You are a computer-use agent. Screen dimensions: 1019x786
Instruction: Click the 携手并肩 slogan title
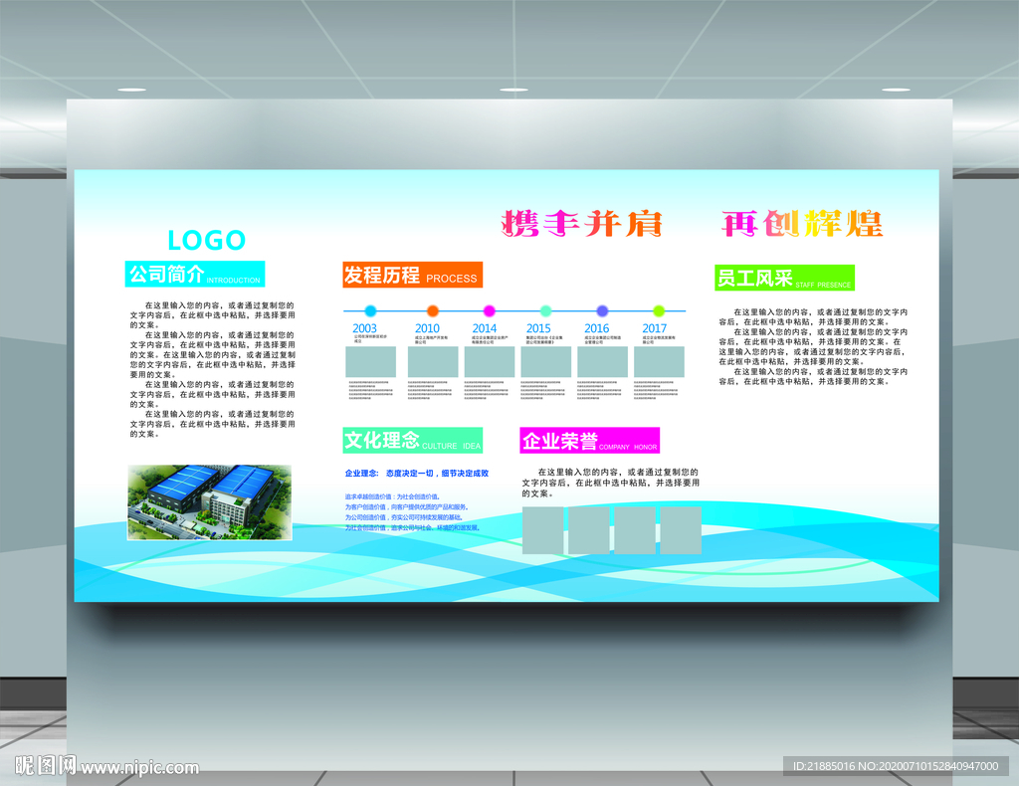tap(581, 224)
